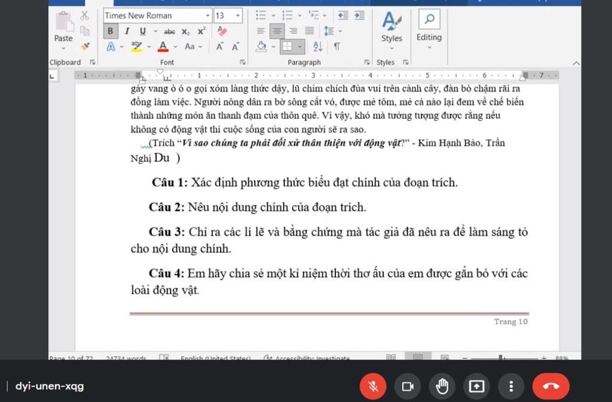Click the ruler tab selector
612x402 pixels.
[x=52, y=76]
